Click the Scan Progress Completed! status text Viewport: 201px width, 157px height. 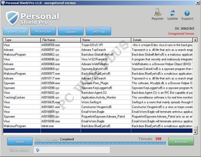point(55,139)
